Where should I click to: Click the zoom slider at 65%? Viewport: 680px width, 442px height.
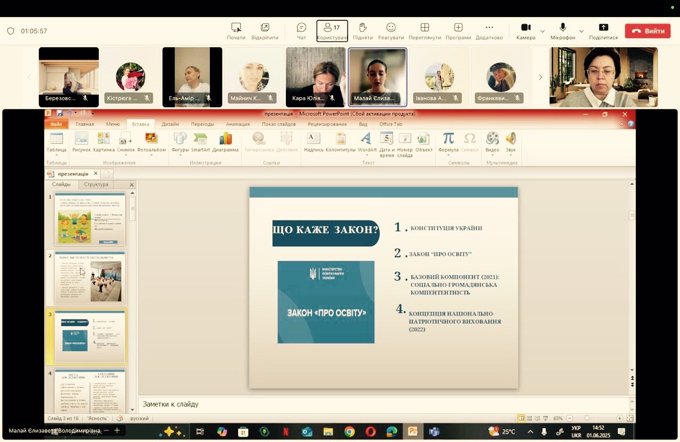[x=586, y=419]
